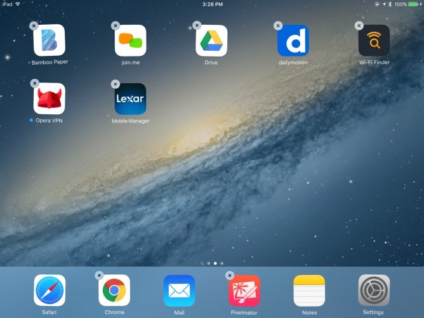
Task: Tap the last home page dot
Action: click(x=222, y=263)
